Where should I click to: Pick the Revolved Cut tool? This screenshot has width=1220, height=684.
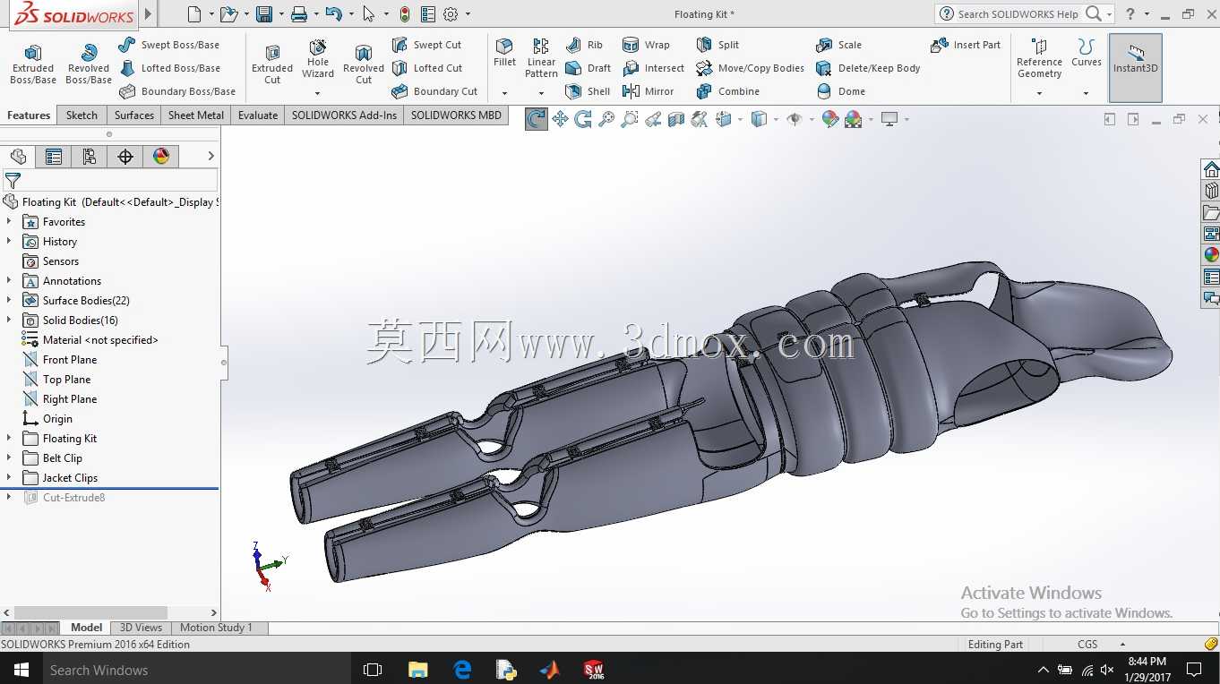[364, 64]
